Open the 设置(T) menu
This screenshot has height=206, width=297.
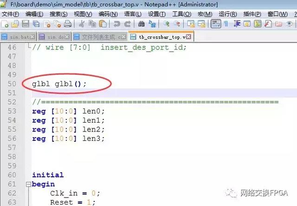coord(157,14)
